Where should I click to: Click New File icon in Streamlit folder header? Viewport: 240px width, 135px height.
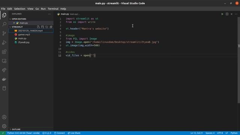tap(38, 27)
